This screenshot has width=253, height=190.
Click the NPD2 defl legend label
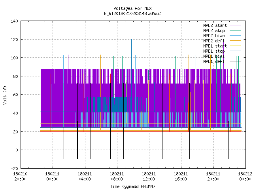(214, 41)
